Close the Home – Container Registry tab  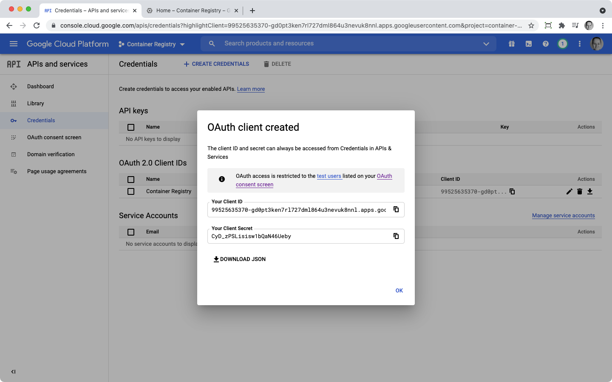236,11
